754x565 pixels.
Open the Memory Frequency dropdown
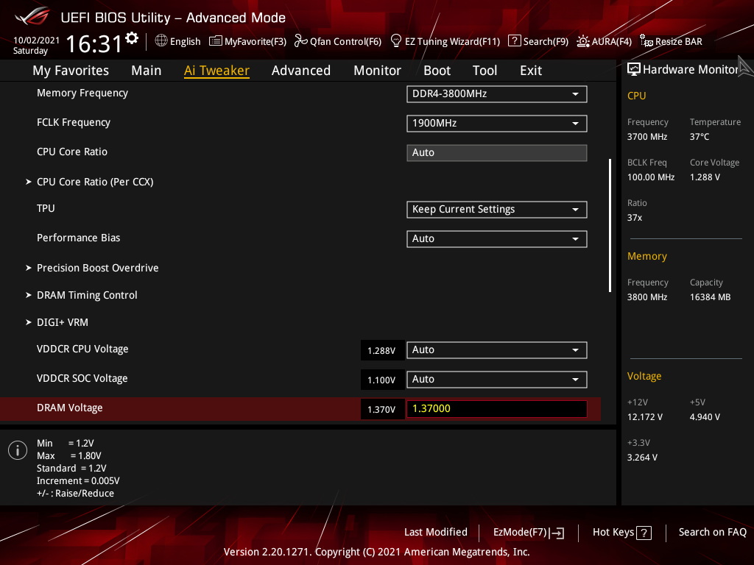[x=497, y=94]
